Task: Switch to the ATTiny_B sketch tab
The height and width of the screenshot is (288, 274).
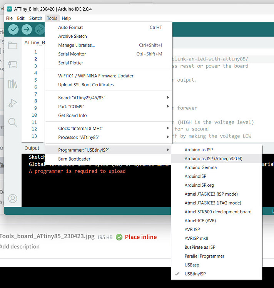Action: click(35, 43)
